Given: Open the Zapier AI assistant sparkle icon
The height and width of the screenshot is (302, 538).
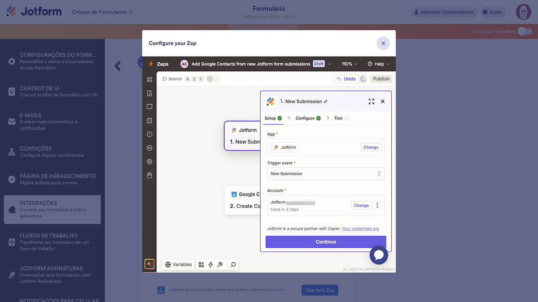Looking at the screenshot, I should pos(149,264).
